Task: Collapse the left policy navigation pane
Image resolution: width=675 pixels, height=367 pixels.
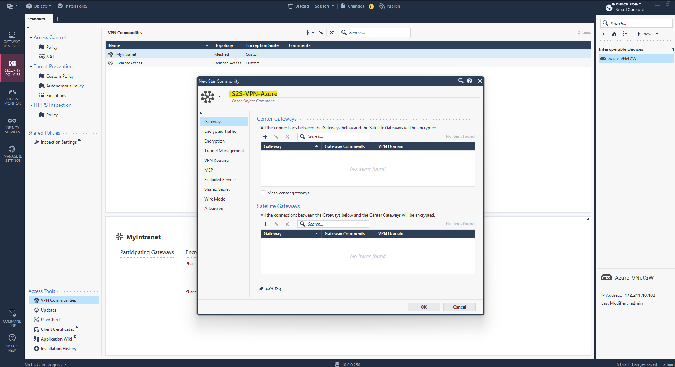Action: (x=28, y=27)
